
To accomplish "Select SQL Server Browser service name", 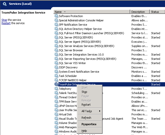I will [x=71, y=50].
